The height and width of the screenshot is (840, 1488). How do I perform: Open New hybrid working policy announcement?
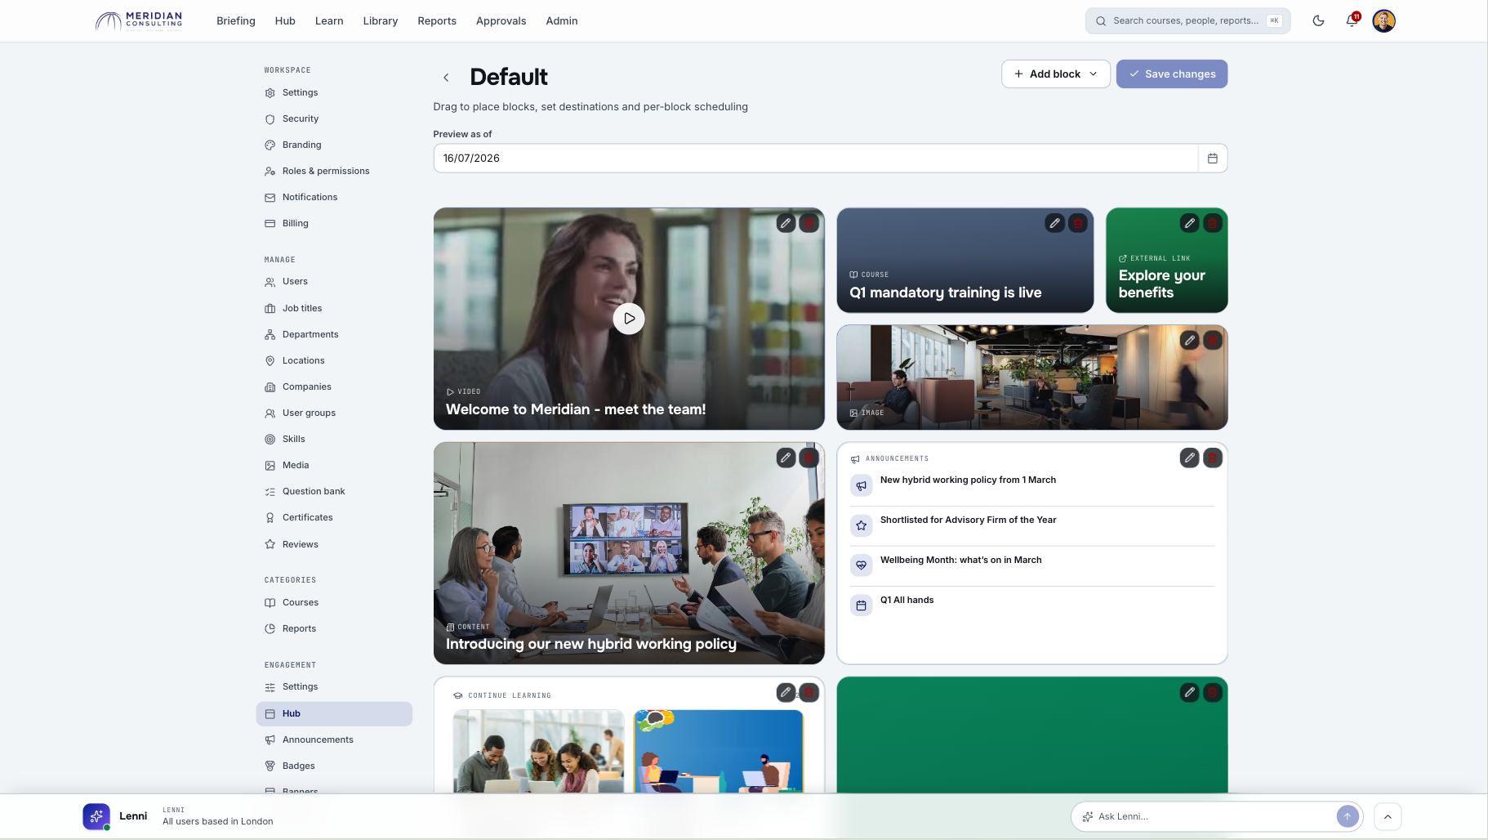(x=1032, y=485)
